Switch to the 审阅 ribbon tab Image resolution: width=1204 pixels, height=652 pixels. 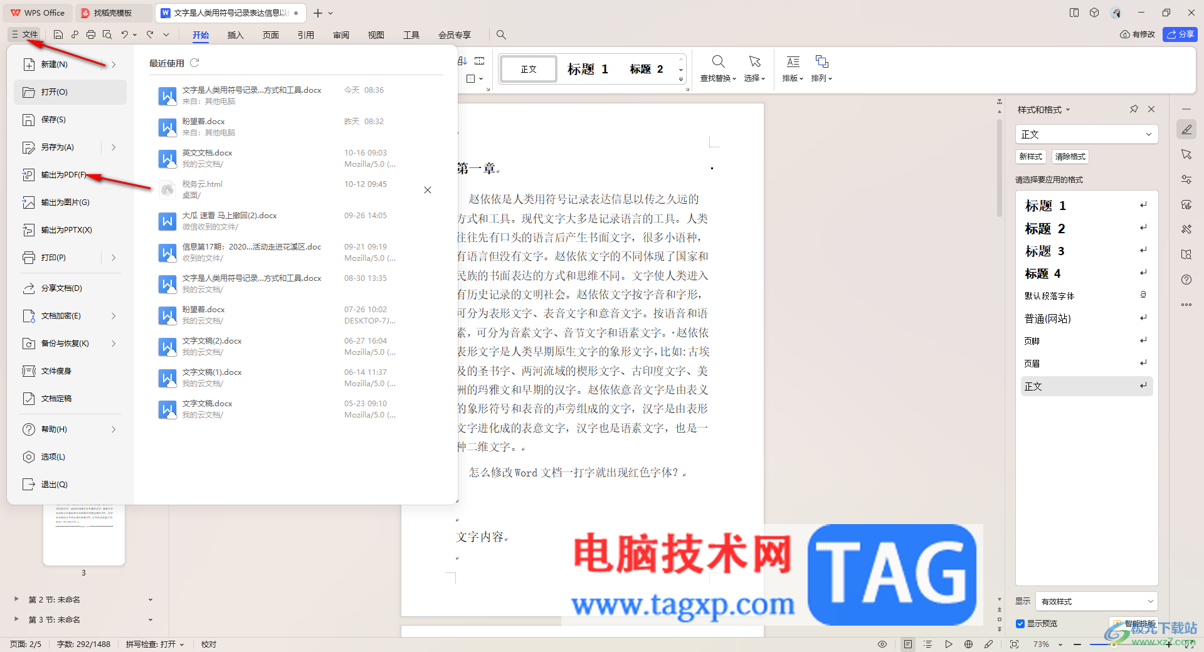point(341,35)
